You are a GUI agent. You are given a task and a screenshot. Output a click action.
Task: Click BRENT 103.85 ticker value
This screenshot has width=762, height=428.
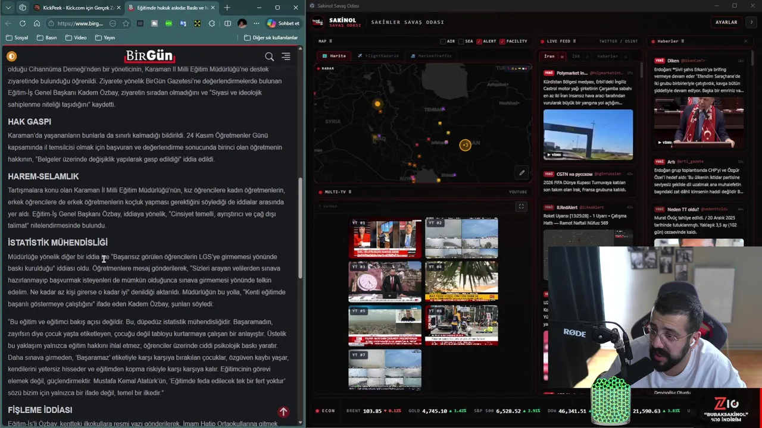[x=372, y=411]
